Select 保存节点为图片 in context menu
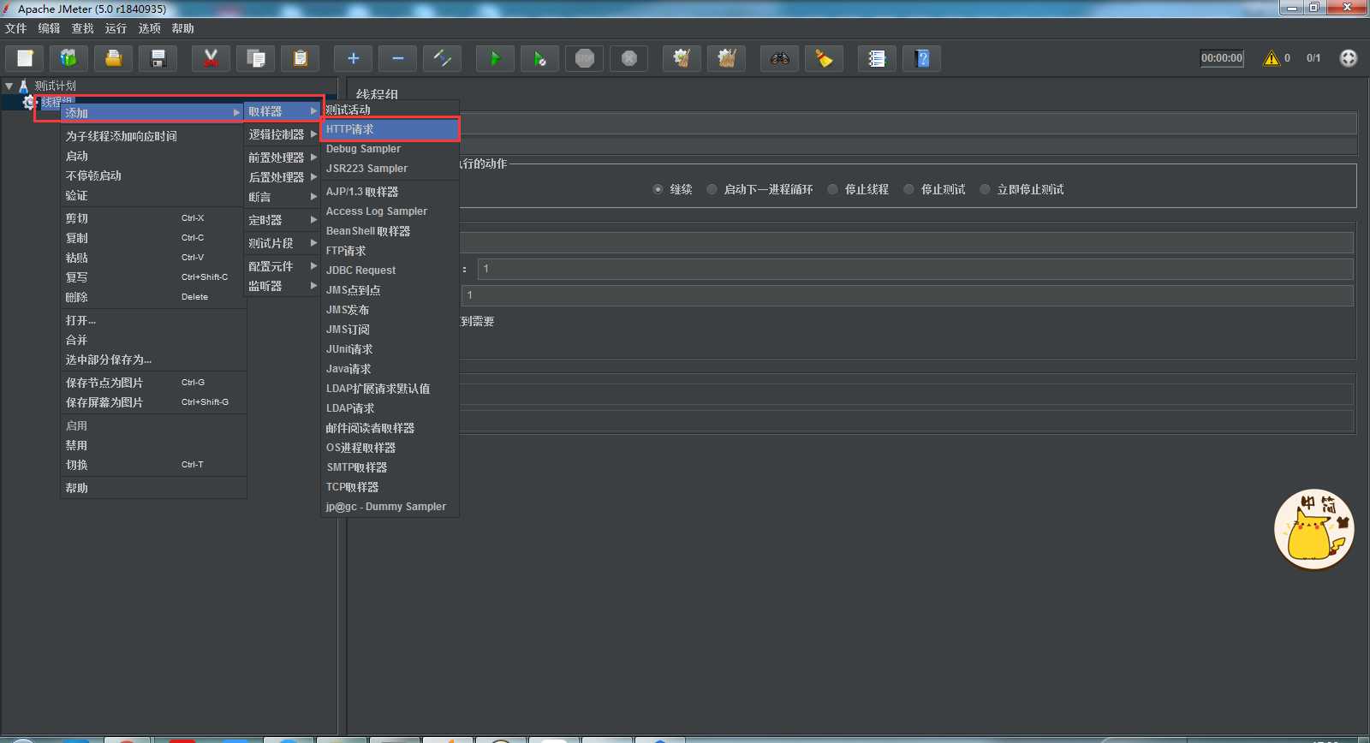 (153, 383)
